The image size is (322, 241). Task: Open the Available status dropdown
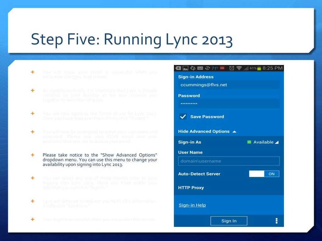click(x=266, y=142)
